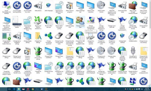This screenshot has height=91, width=151.
Task: Open the highlighted Change account type item
Action: (x=80, y=22)
